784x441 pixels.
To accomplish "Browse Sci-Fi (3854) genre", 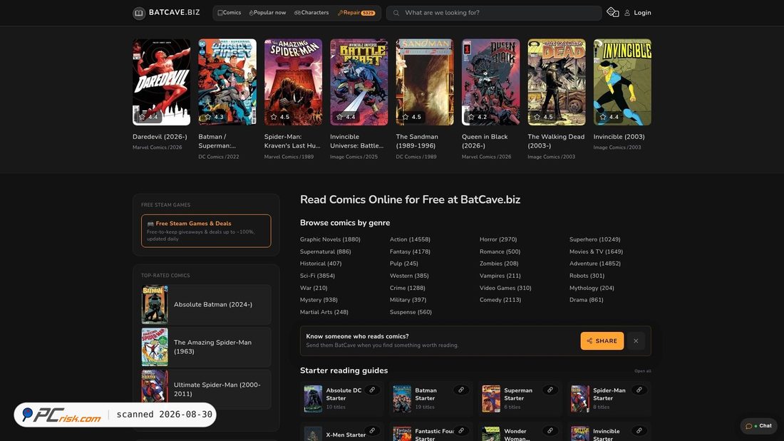I will 317,276.
